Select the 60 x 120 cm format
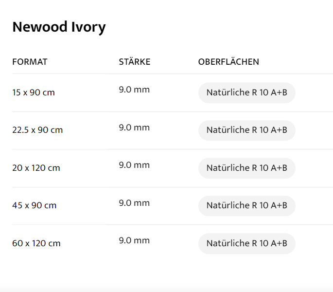The image size is (333, 292). (36, 243)
